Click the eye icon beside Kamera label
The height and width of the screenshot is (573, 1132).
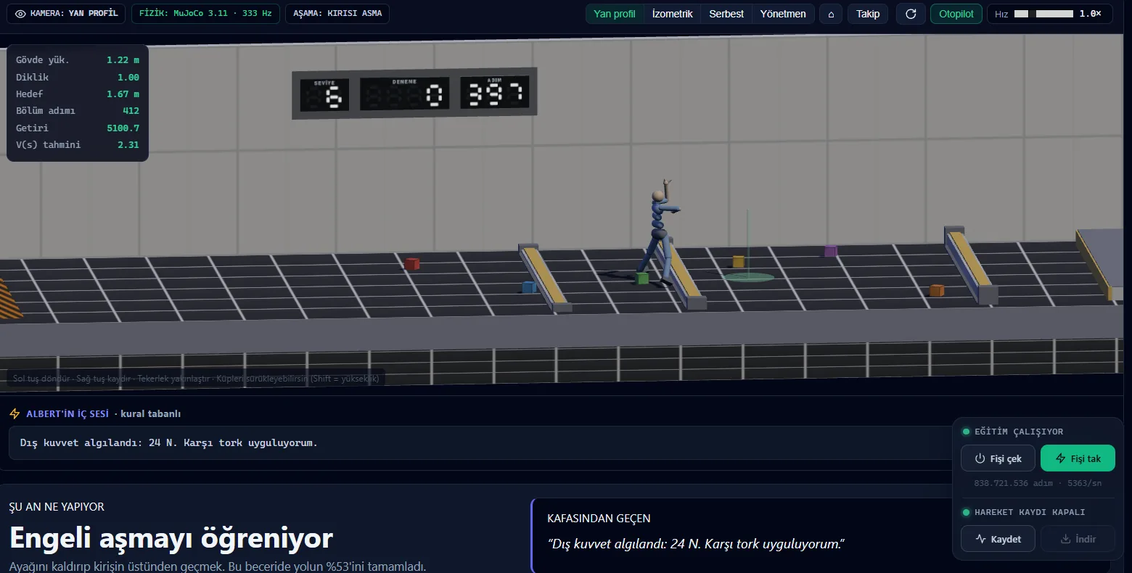coord(20,14)
